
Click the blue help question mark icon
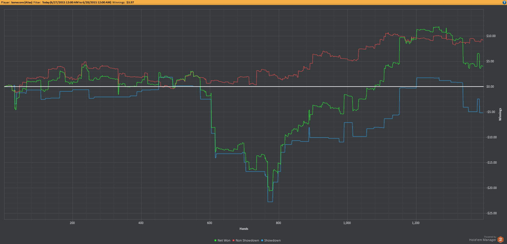[504, 2]
